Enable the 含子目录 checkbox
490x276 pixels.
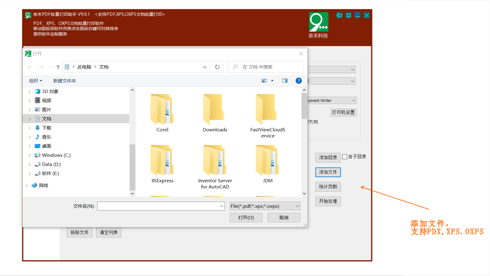345,157
